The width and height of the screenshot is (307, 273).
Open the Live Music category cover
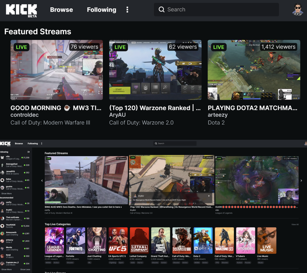coord(267,241)
